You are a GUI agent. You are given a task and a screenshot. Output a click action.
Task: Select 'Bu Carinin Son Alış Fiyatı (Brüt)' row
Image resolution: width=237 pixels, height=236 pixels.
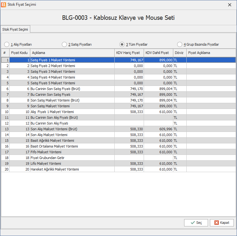118,118
